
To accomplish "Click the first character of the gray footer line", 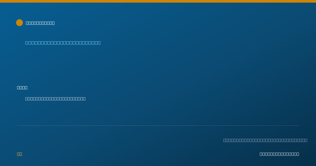I will pyautogui.click(x=224, y=140).
